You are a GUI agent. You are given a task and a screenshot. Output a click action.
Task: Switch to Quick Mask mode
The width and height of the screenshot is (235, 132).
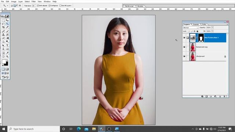(x=7, y=69)
